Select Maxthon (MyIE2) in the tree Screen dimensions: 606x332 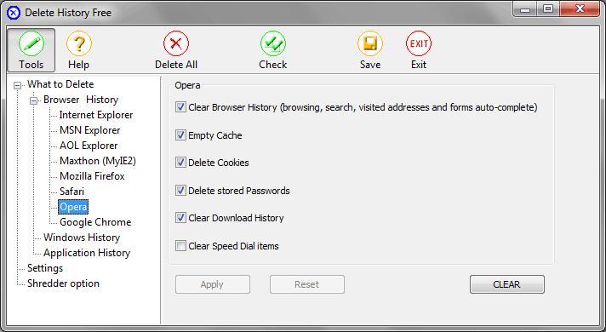[98, 161]
